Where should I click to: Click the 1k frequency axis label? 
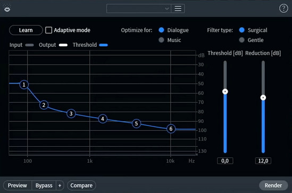90,161
